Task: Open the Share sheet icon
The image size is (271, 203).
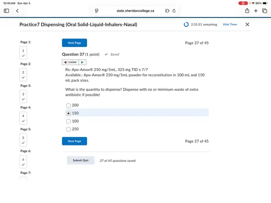Action: tap(247, 11)
